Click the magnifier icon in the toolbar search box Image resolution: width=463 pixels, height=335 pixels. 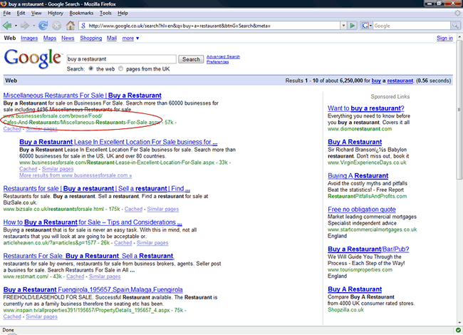pos(455,26)
